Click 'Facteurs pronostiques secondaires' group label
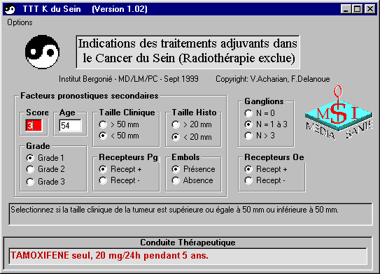380x274 pixels. click(90, 96)
